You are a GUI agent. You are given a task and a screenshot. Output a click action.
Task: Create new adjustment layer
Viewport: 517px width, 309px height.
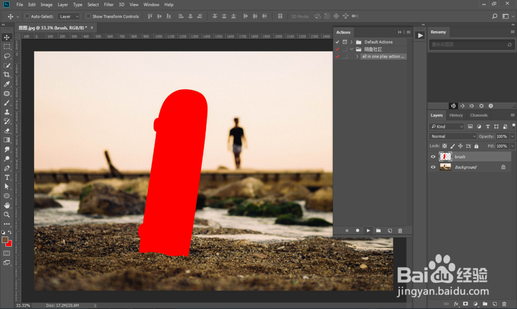coord(475,304)
